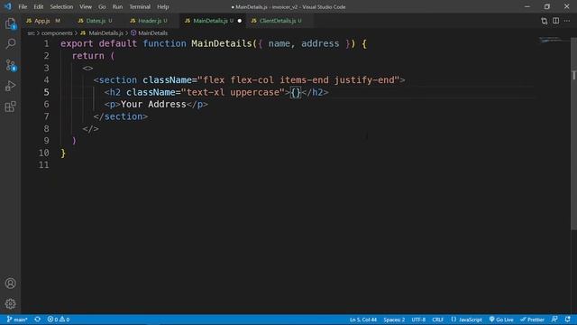The image size is (577, 325).
Task: Open the Run menu
Action: click(x=117, y=6)
